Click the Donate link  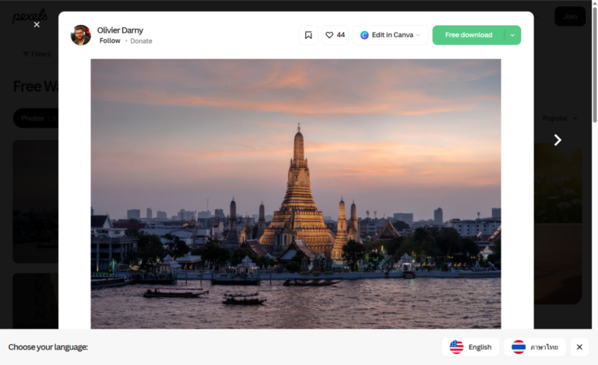point(141,41)
